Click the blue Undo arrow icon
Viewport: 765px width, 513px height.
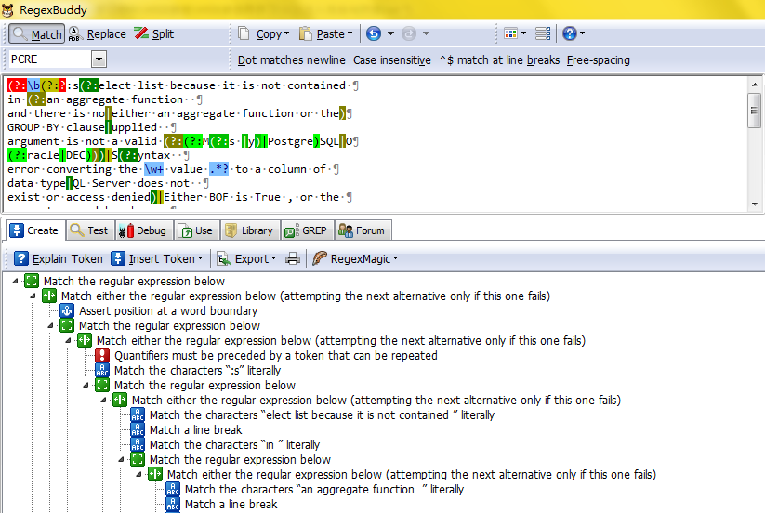(x=374, y=33)
